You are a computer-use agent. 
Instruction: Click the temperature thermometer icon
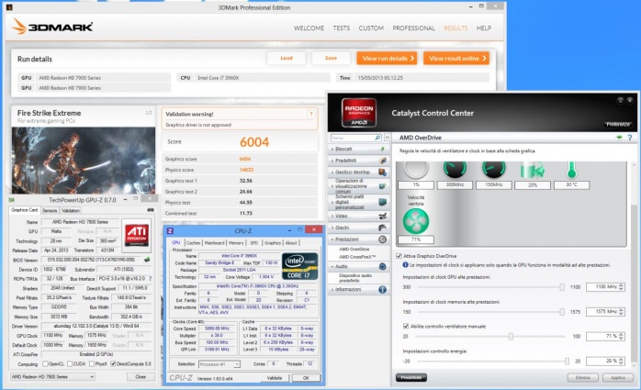[x=571, y=170]
